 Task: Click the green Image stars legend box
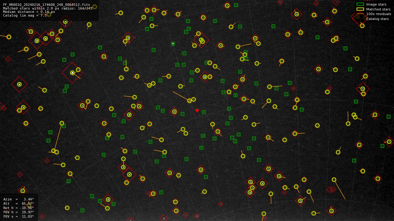(360, 4)
